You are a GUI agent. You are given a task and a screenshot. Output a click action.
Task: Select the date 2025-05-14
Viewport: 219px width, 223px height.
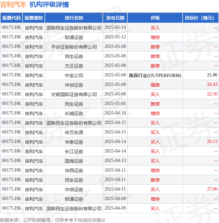115,28
